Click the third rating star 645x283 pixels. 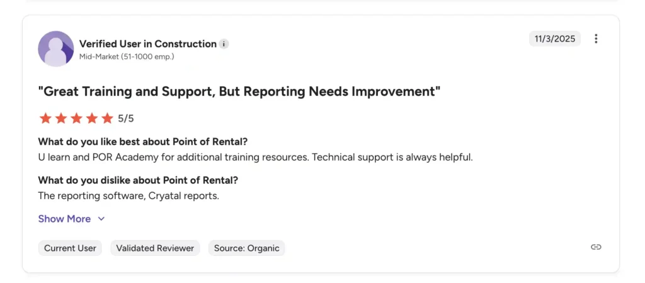pyautogui.click(x=76, y=118)
